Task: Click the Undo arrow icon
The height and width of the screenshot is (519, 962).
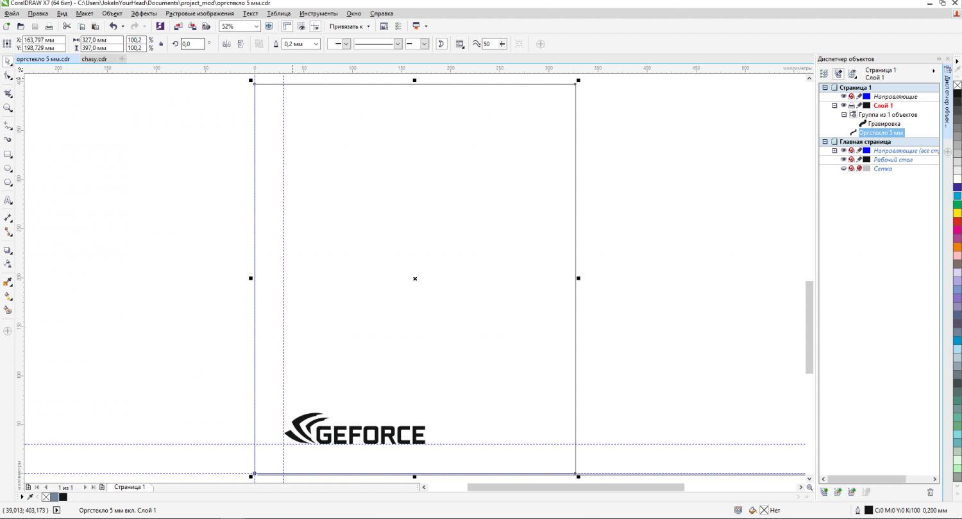Action: click(114, 26)
